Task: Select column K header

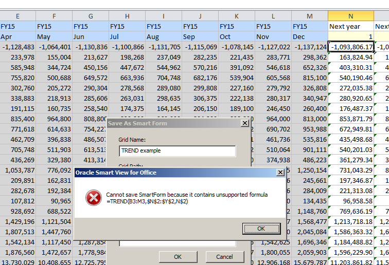Action: 237,16
